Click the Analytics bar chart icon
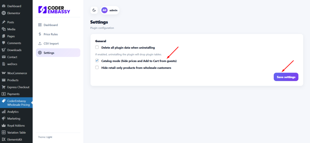 click(x=4, y=112)
